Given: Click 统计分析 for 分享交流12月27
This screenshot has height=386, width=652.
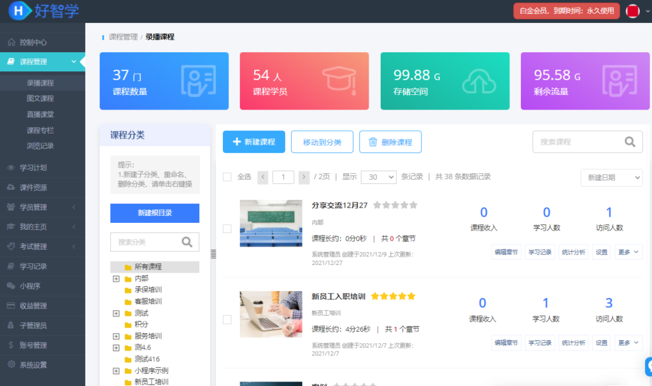Looking at the screenshot, I should pos(574,252).
